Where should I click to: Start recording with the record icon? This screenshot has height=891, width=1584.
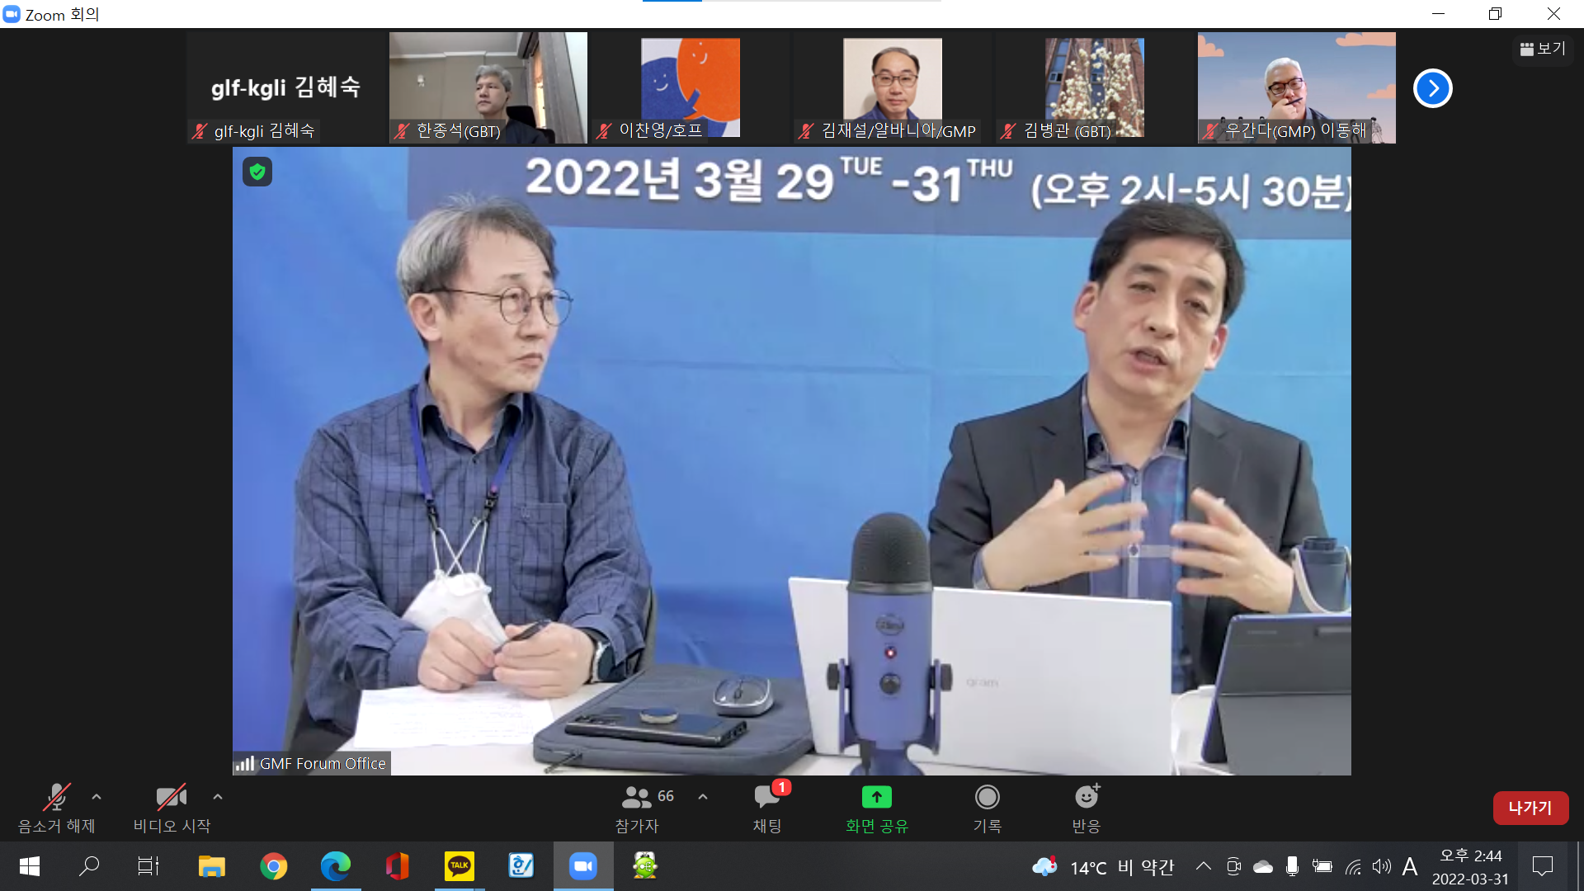click(987, 797)
